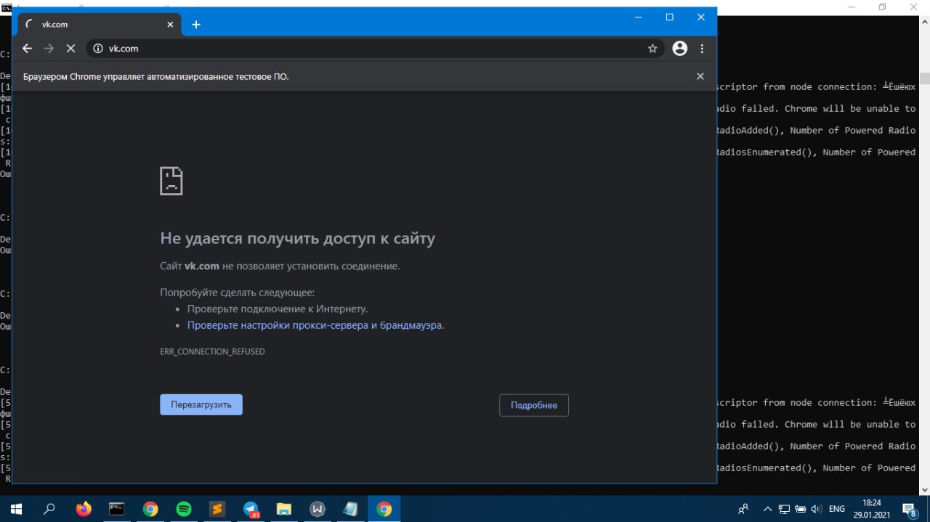Go back to the previous page
The height and width of the screenshot is (522, 930).
[27, 49]
